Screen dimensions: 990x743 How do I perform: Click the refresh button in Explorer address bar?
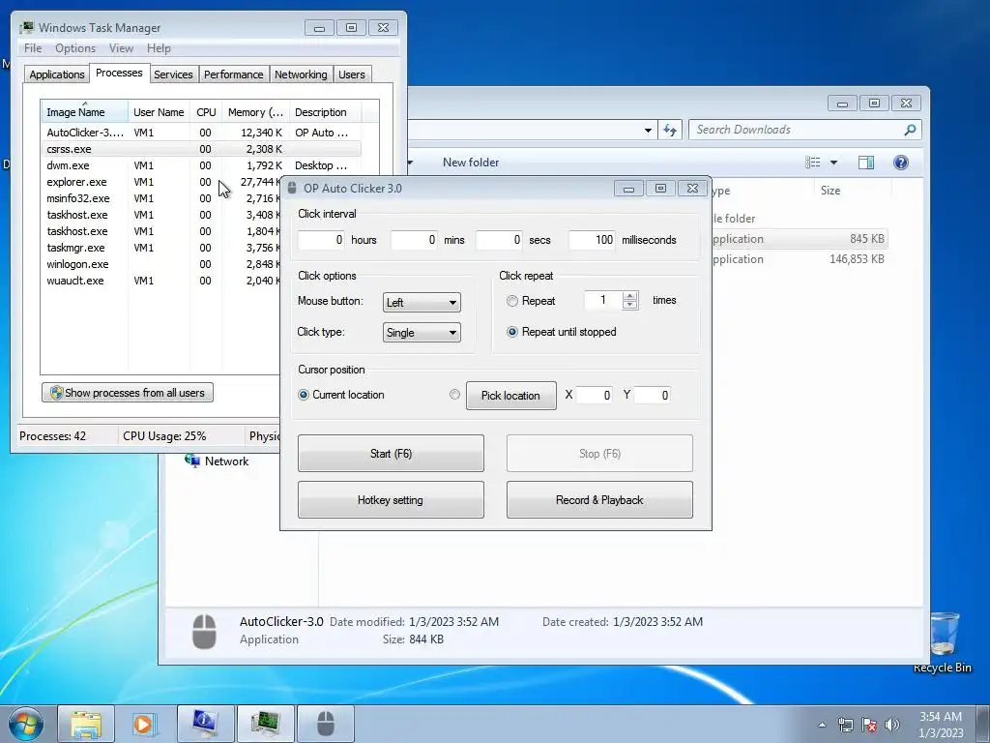669,131
